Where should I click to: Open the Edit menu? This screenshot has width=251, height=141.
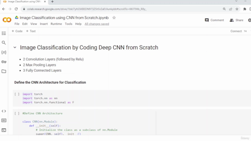tap(25, 24)
